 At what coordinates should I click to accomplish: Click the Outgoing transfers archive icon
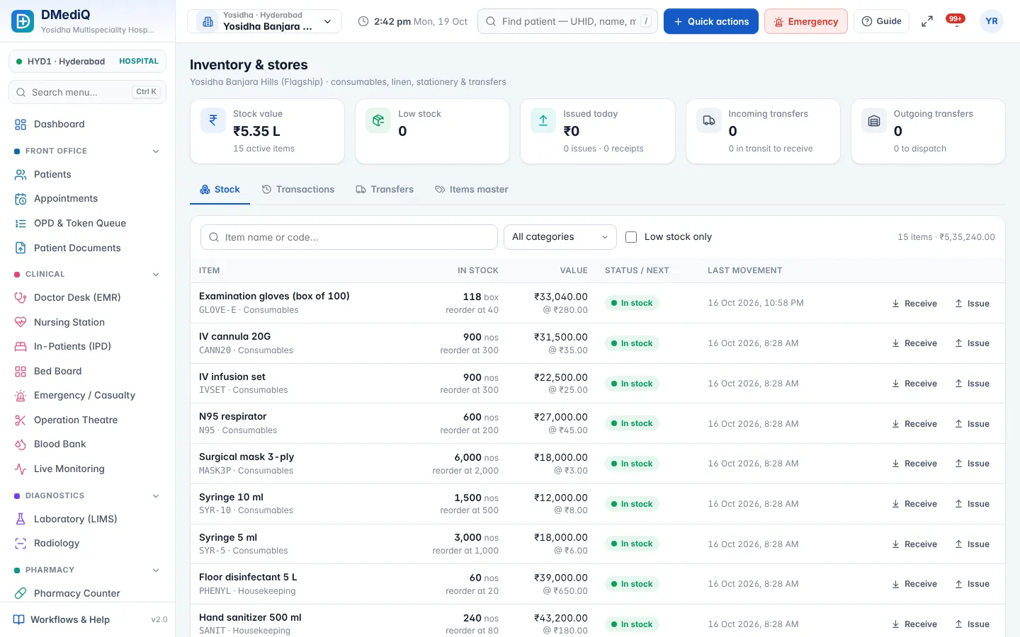[x=874, y=120]
